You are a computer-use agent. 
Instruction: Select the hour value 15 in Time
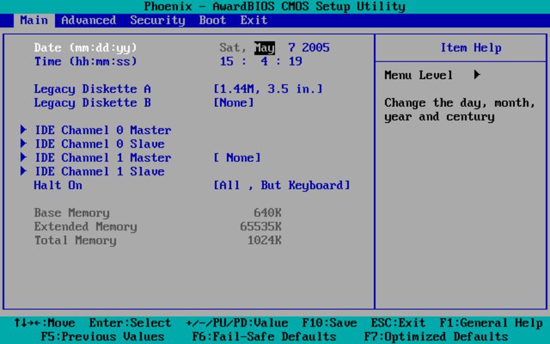226,62
